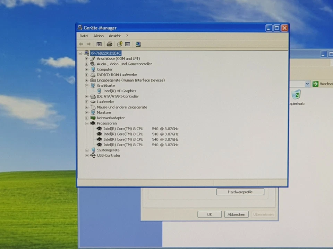Open the Papierkorb recycle bin icon

[296, 94]
